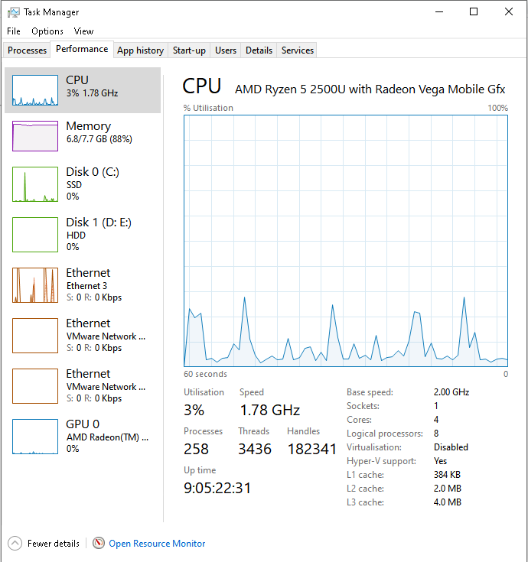This screenshot has height=562, width=528.
Task: Switch to the Services tab
Action: 298,50
